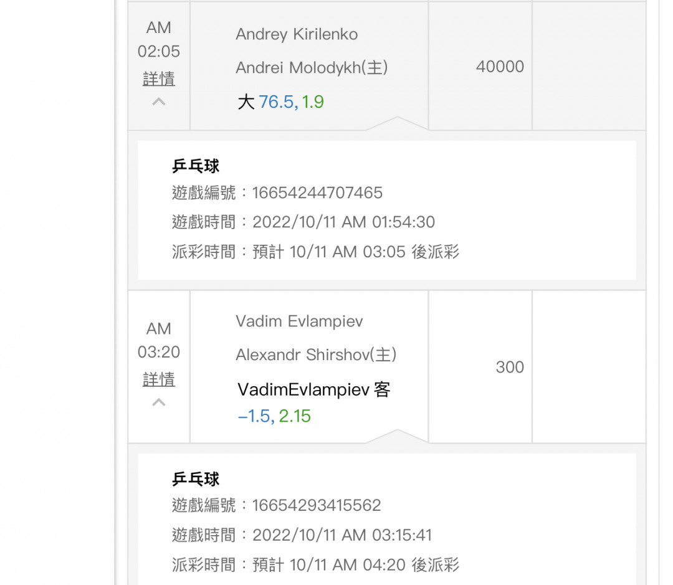673x585 pixels.
Task: Click the 40000 bet amount cell
Action: (x=500, y=67)
